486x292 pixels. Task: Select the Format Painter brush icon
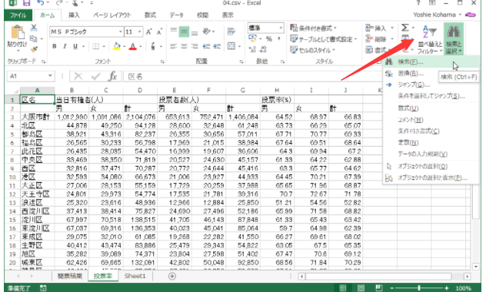pyautogui.click(x=34, y=49)
